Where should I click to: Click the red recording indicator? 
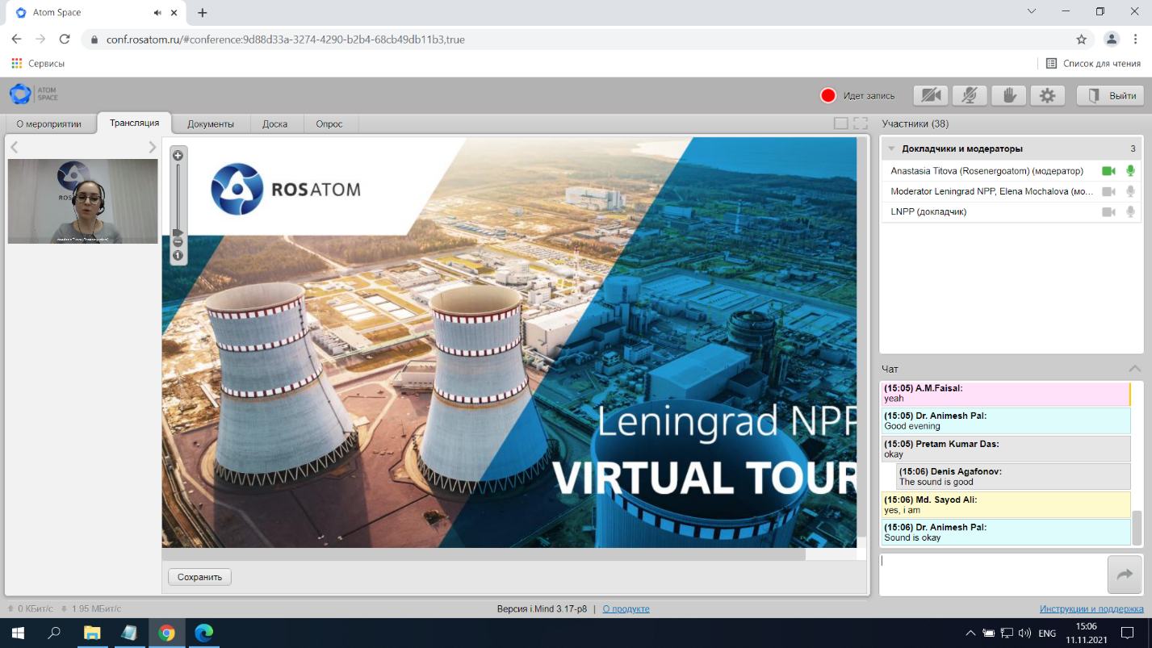pos(827,96)
